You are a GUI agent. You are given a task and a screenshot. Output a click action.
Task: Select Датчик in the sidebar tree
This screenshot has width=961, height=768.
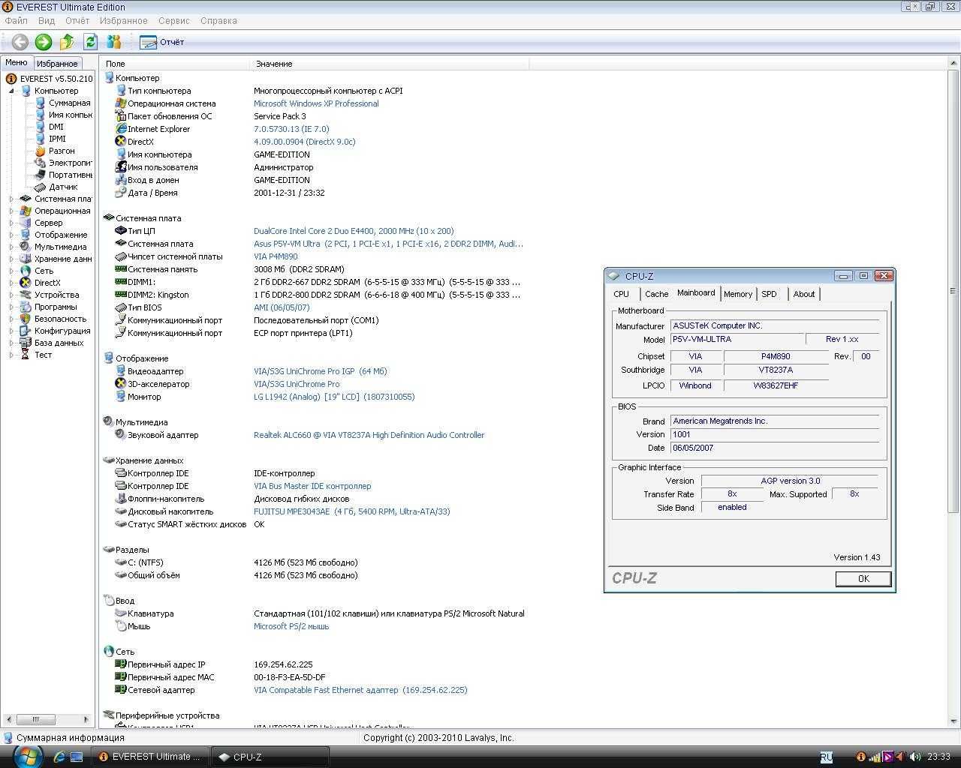click(x=63, y=187)
